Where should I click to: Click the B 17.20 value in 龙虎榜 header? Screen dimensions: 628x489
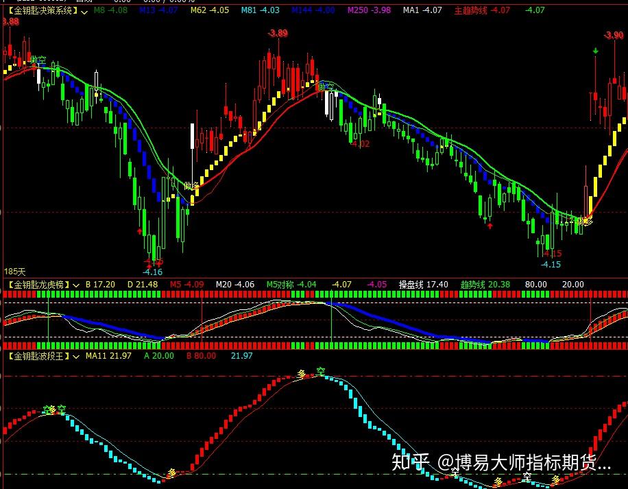[101, 285]
